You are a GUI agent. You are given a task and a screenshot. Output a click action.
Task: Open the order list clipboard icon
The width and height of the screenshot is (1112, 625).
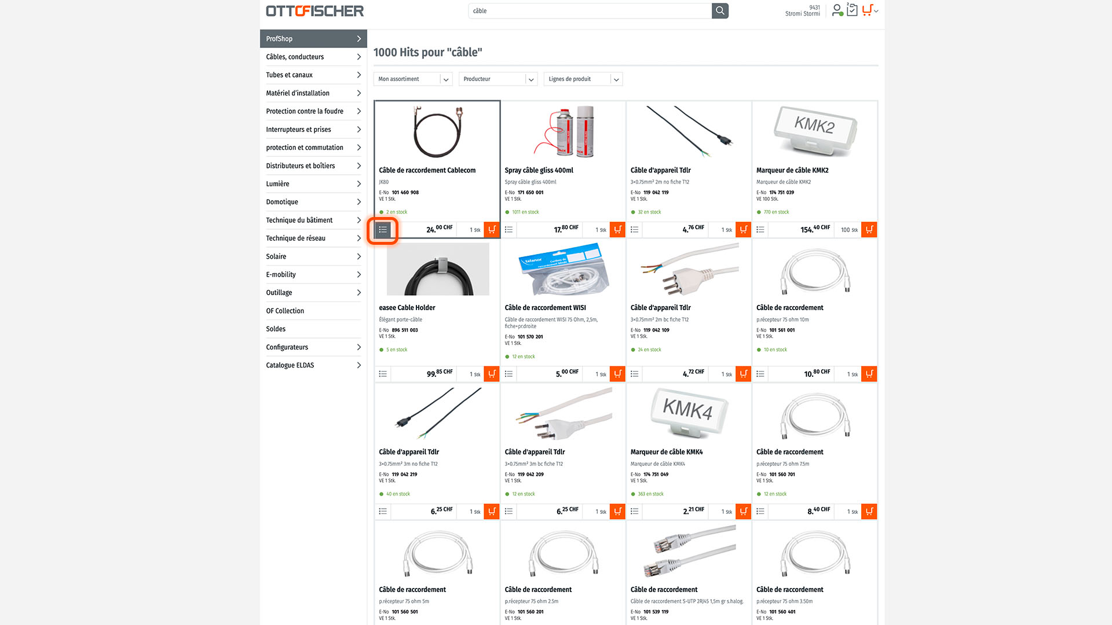coord(852,10)
